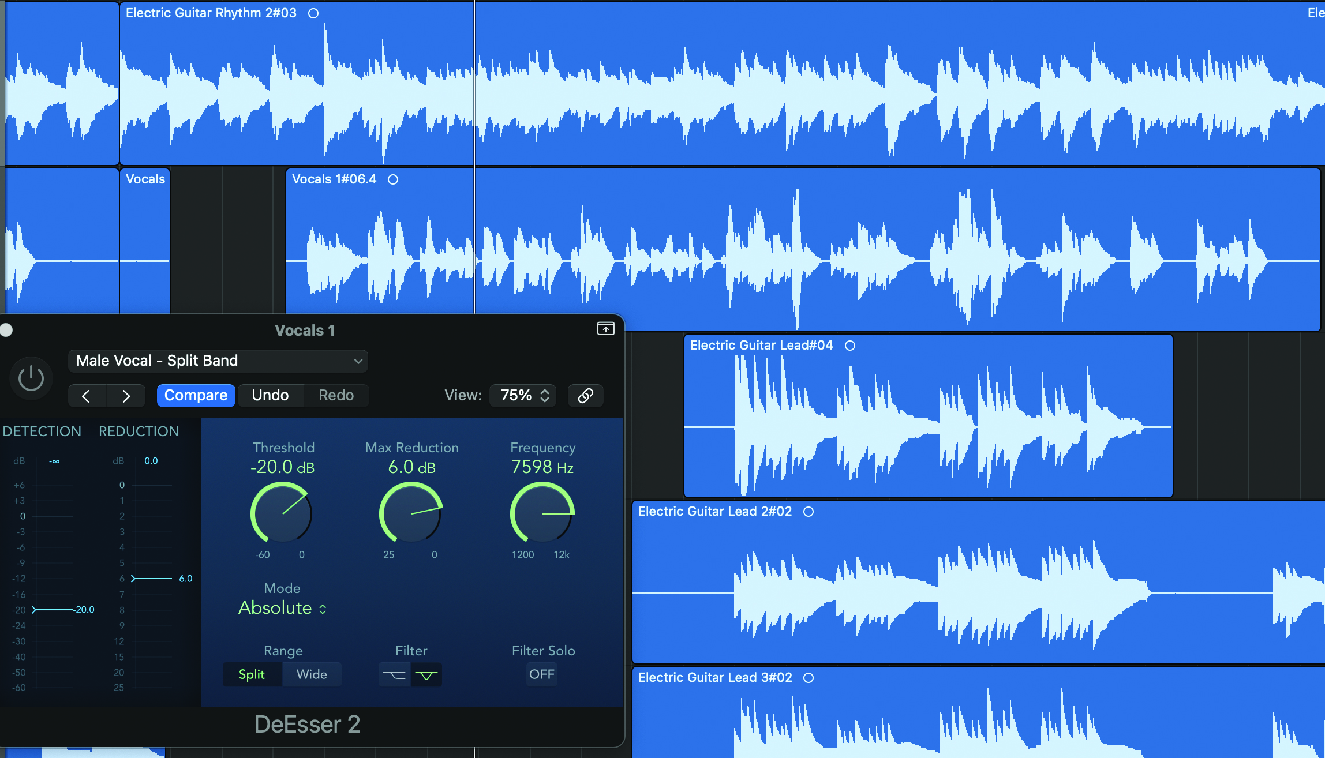Open Male Vocal - Split Band preset menu
1325x758 pixels.
[218, 361]
